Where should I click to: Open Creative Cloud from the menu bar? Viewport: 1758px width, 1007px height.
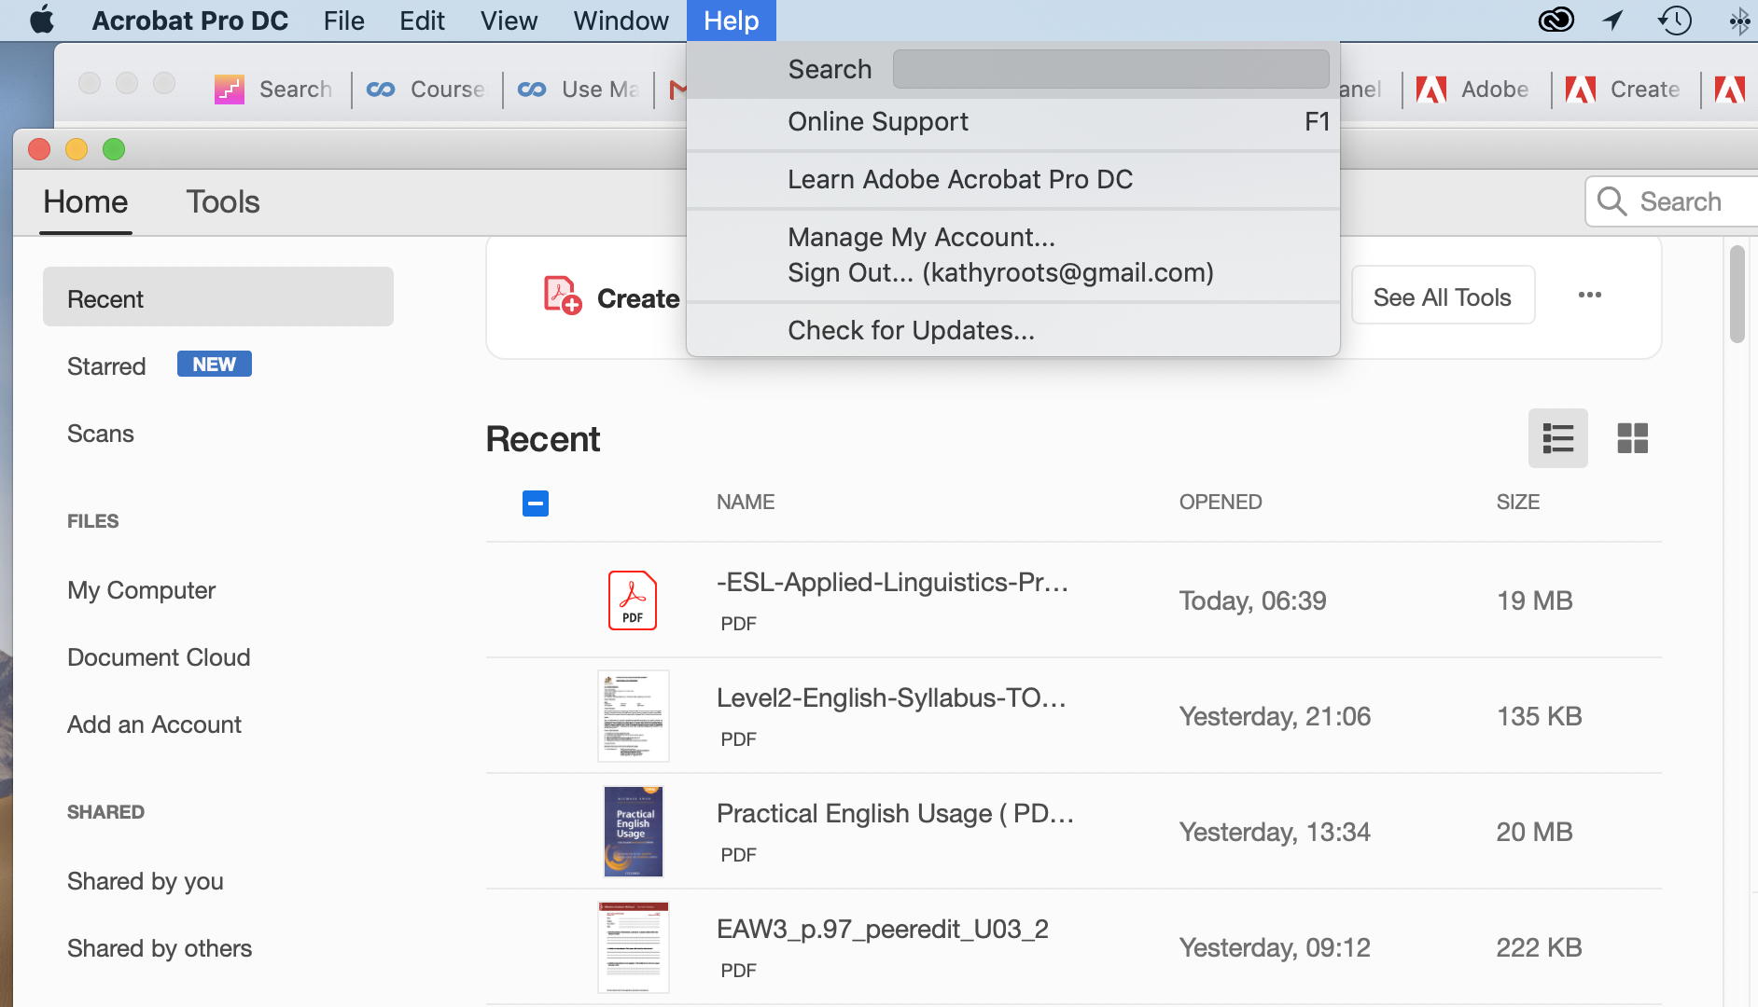pos(1556,20)
